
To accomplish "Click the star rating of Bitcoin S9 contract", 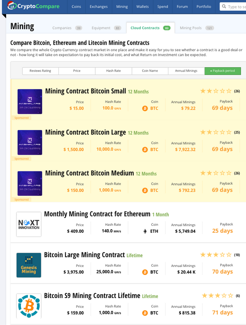I will click(x=217, y=295).
